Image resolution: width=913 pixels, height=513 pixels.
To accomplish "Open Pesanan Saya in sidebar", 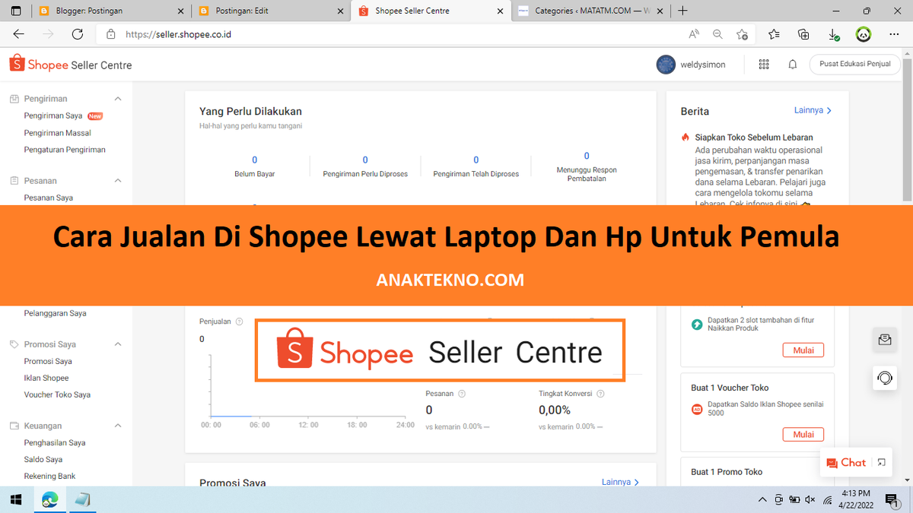I will (x=49, y=198).
